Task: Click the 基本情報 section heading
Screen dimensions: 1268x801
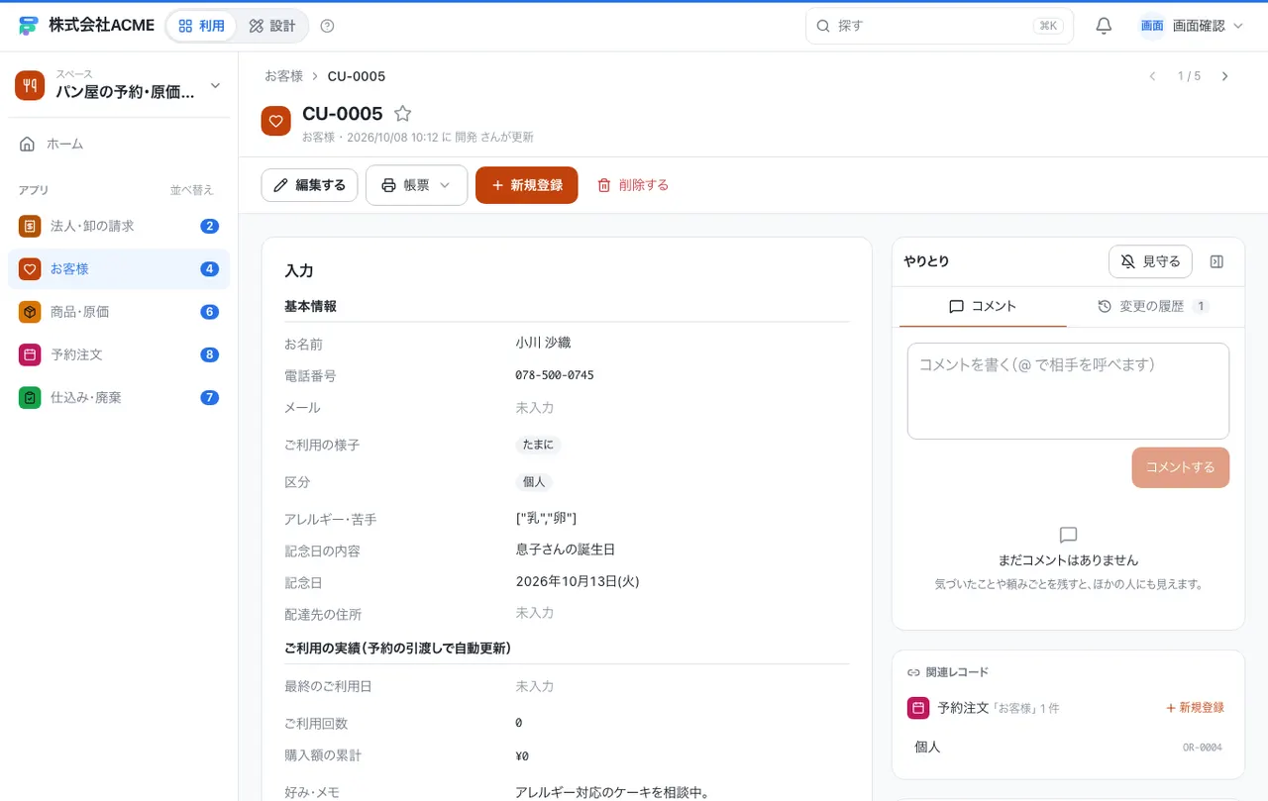Action: pos(310,307)
